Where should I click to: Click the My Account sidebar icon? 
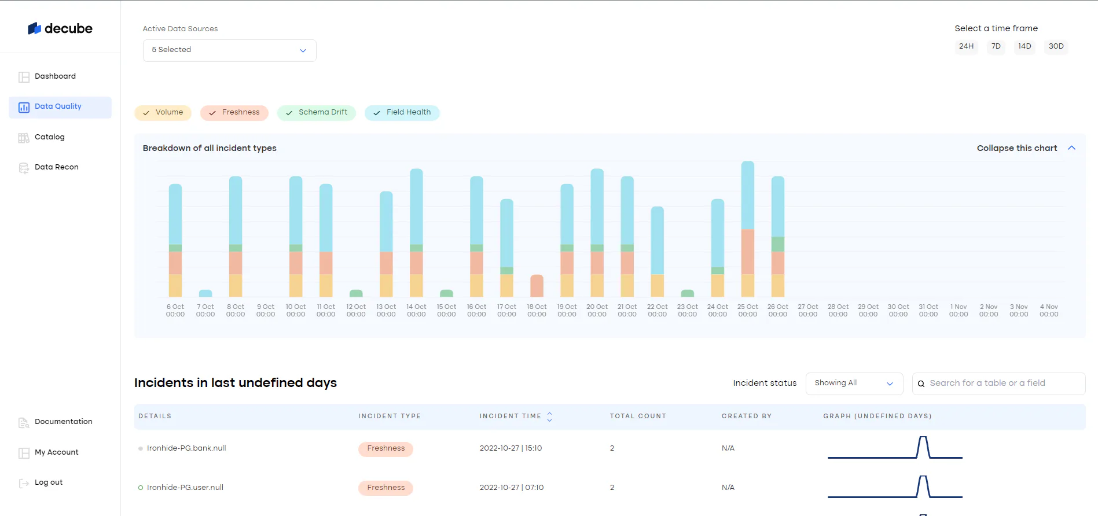(x=24, y=453)
